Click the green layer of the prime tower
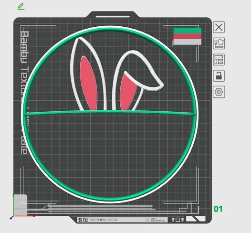Viewport: 251px width, 233px height. (x=187, y=31)
